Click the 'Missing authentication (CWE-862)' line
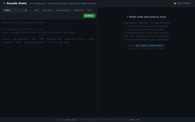The image size is (195, 122). click(x=146, y=30)
